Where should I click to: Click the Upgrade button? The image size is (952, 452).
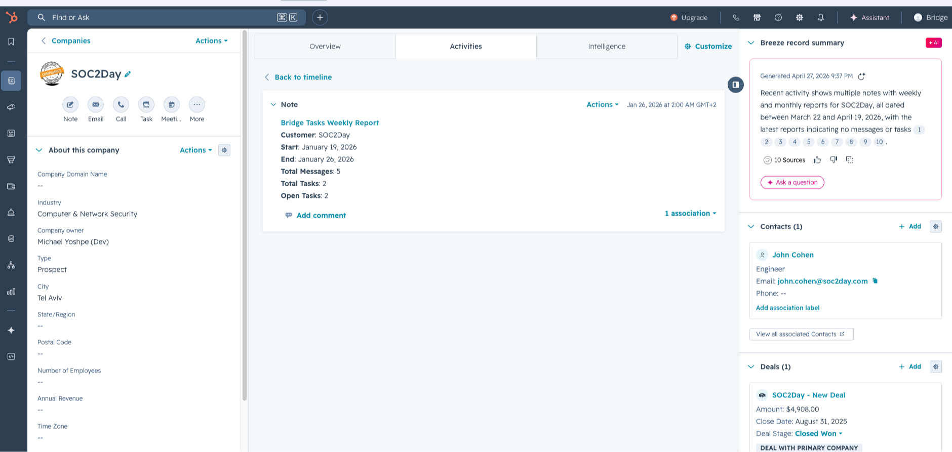[x=689, y=17]
